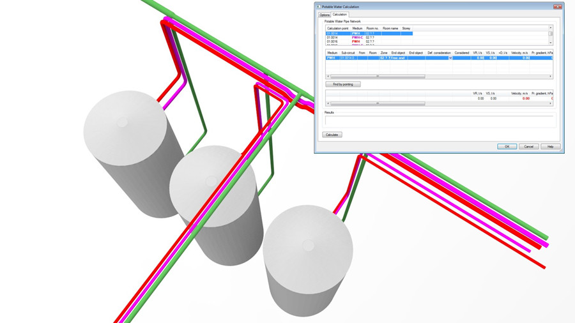
Task: Confirm the dialog with OK
Action: (x=507, y=146)
